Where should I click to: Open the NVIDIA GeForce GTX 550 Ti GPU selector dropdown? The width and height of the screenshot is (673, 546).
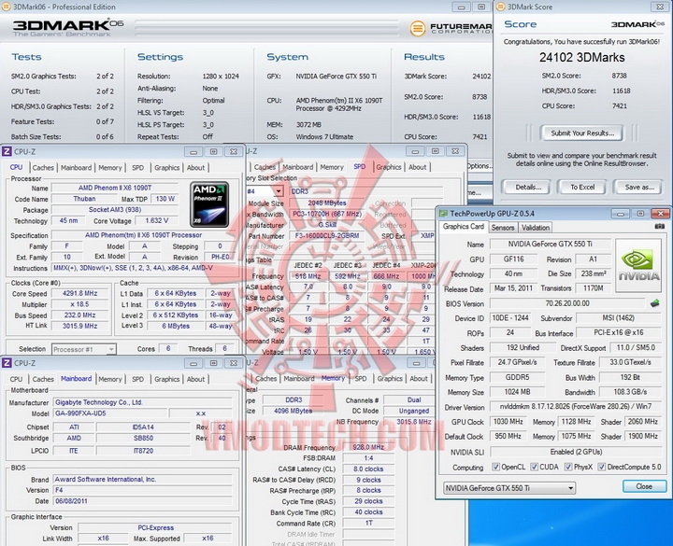(x=509, y=488)
